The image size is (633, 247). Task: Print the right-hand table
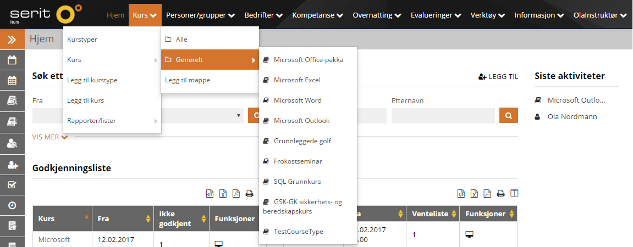click(500, 193)
